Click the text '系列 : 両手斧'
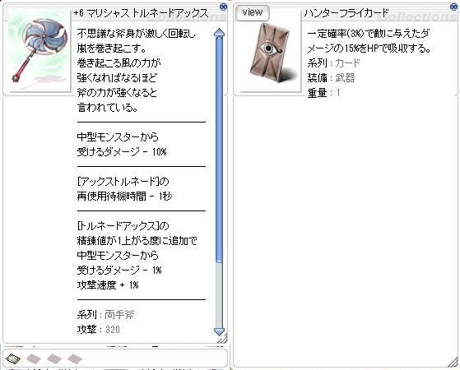The width and height of the screenshot is (460, 370). coord(105,315)
